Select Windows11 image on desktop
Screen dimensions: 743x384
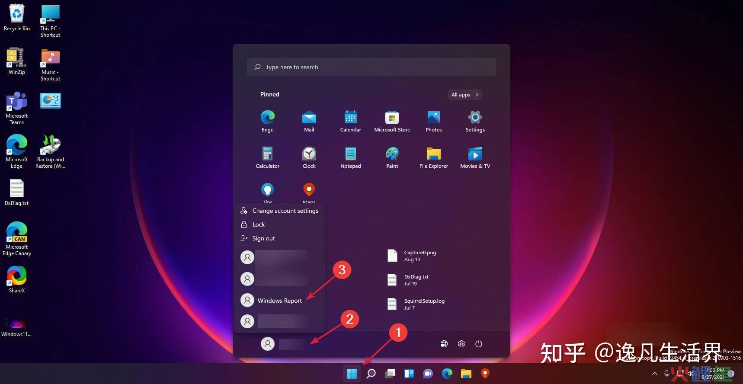pyautogui.click(x=17, y=326)
